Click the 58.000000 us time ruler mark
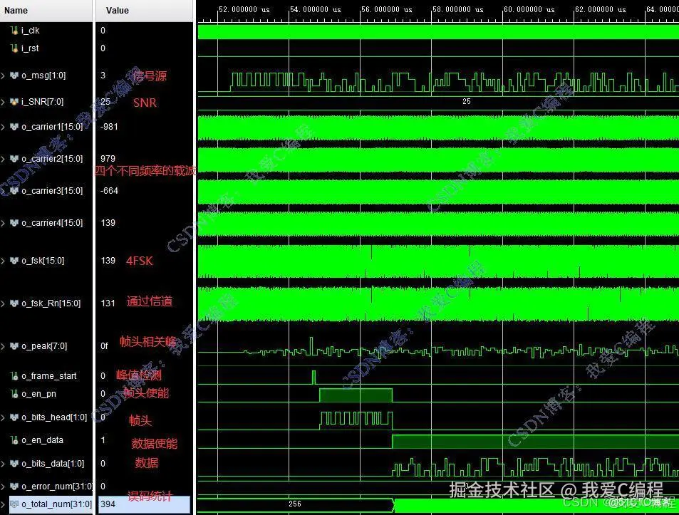 457,9
